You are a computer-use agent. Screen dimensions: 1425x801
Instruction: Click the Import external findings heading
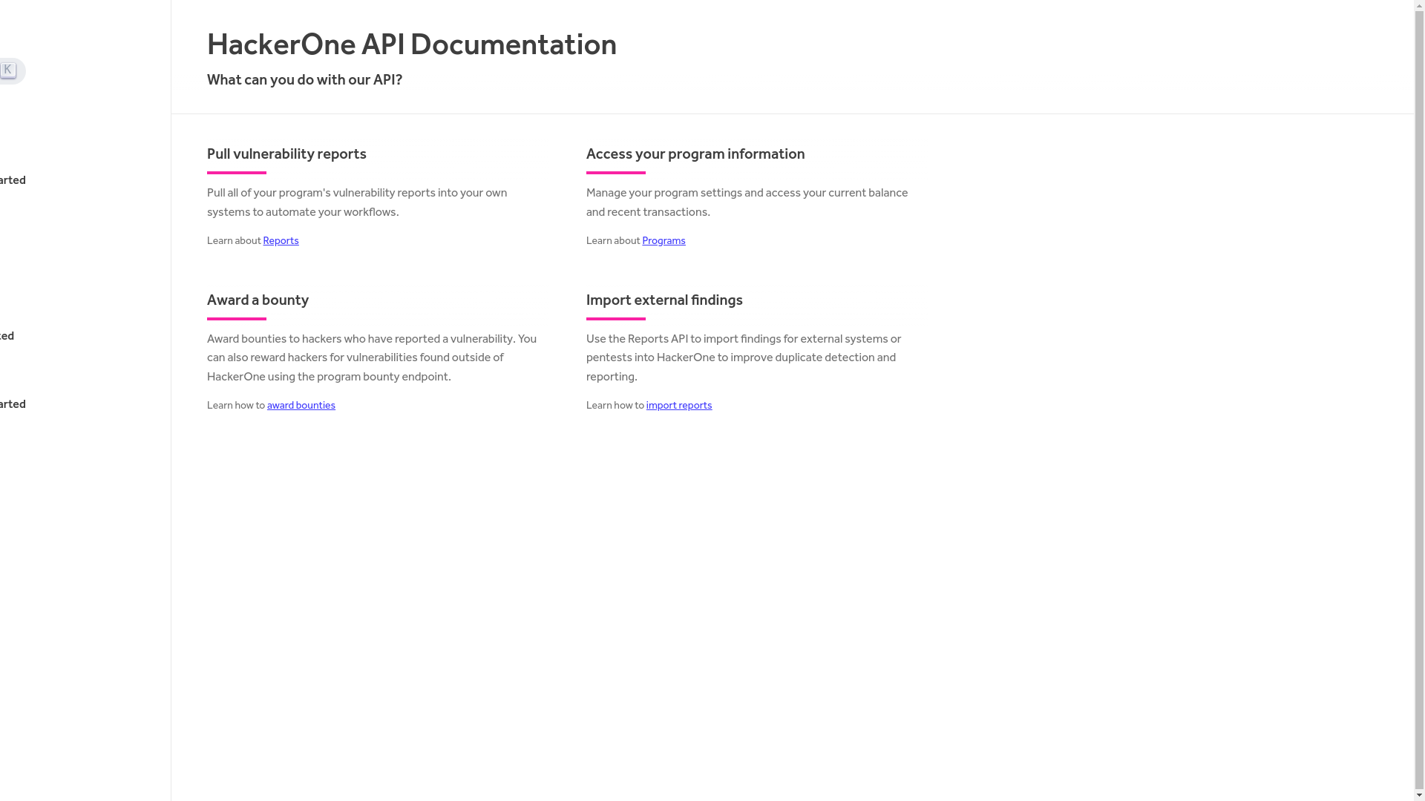pos(664,300)
